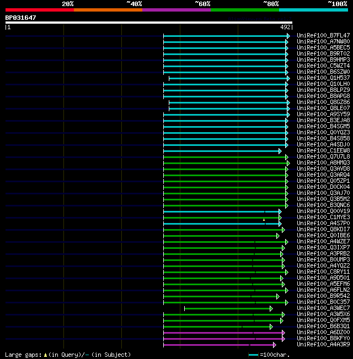Click UniRef100_Q3AVD8 label
The image size is (353, 359).
point(323,169)
